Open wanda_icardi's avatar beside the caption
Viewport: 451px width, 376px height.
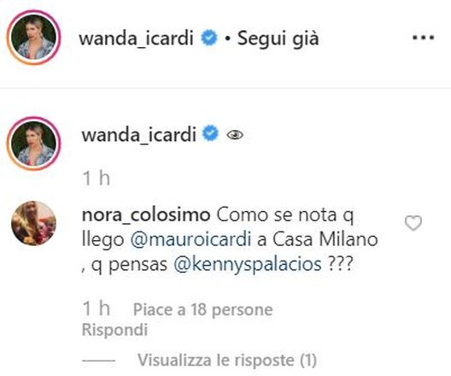tap(33, 144)
